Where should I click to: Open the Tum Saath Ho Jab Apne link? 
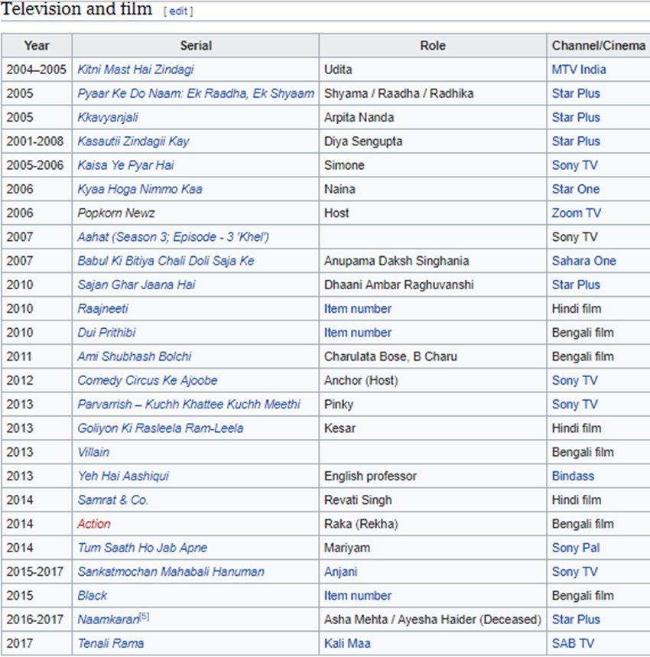coord(142,548)
